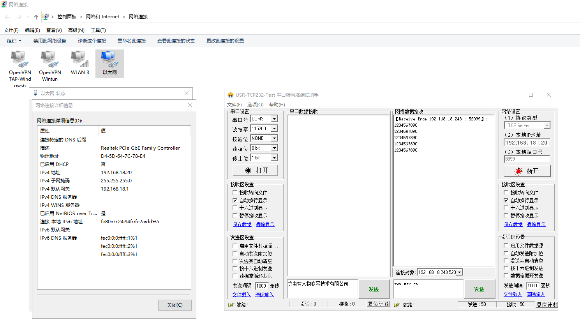
Task: Open the 串口号 COM3 dropdown
Action: [x=274, y=119]
